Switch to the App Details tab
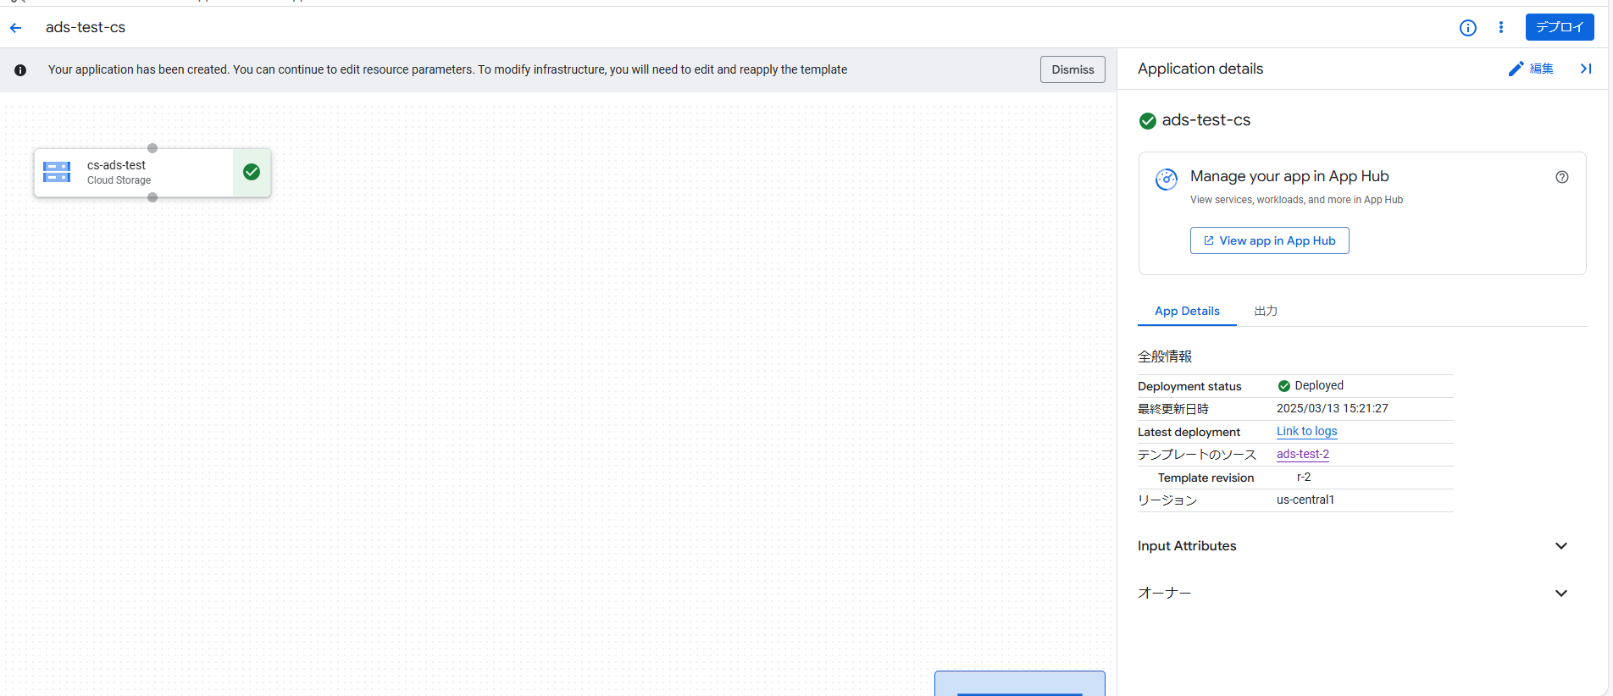This screenshot has height=696, width=1613. click(x=1187, y=311)
